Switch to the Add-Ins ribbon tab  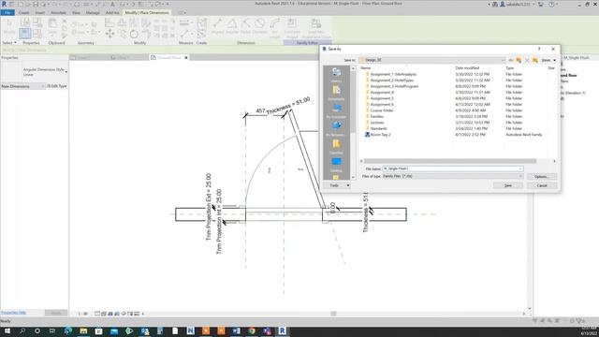(x=112, y=12)
